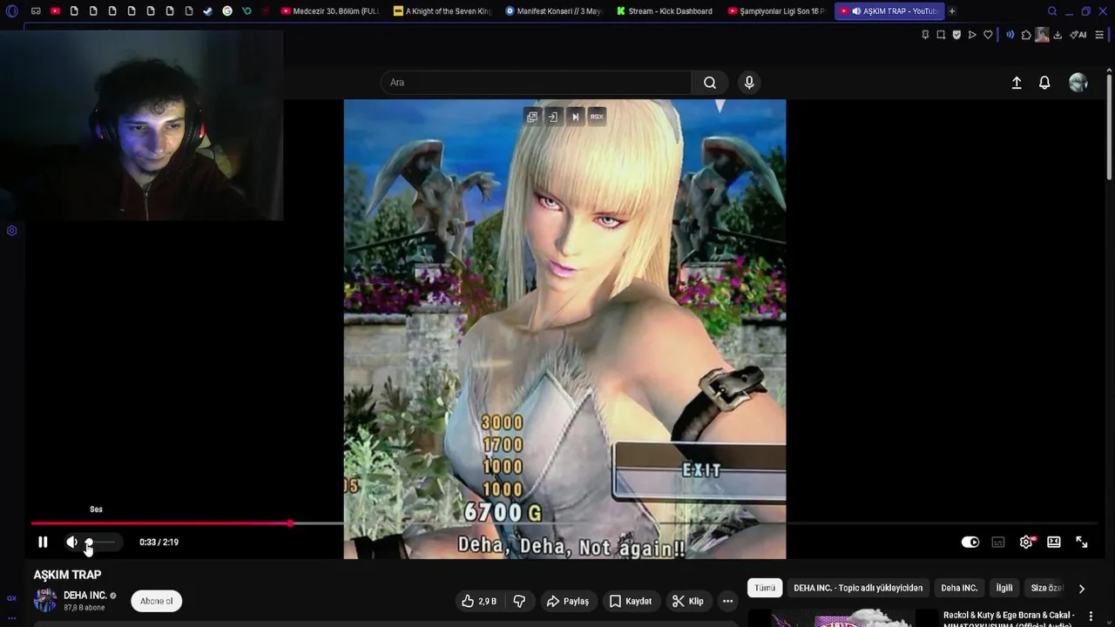Open the browser sound control icon

pyautogui.click(x=1010, y=35)
